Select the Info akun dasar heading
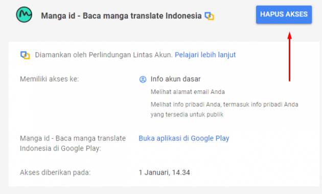This screenshot has width=322, height=194. pos(176,79)
